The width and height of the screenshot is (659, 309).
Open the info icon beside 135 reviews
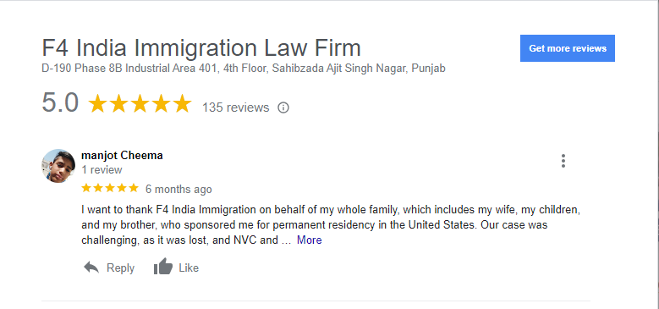coord(283,108)
